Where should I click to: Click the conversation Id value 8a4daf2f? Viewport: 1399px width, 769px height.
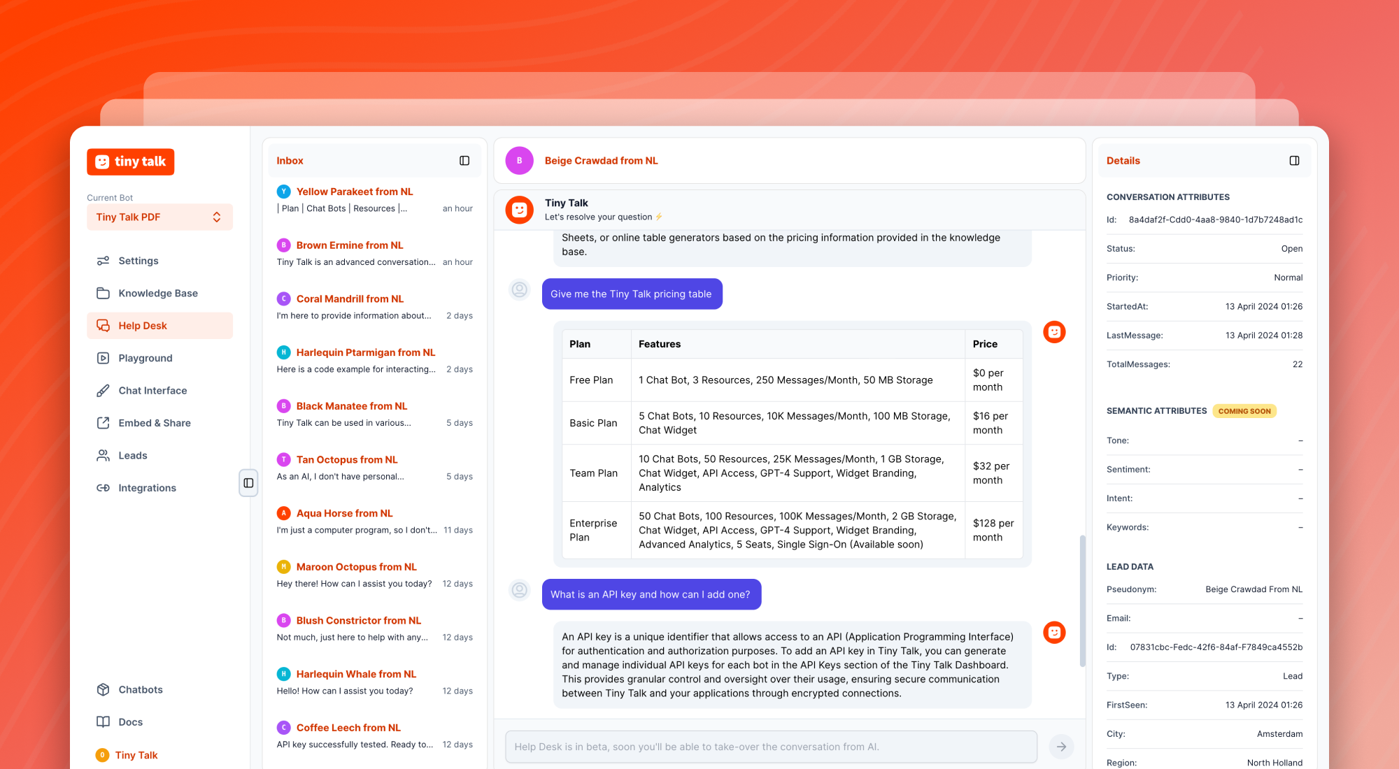(x=1216, y=220)
